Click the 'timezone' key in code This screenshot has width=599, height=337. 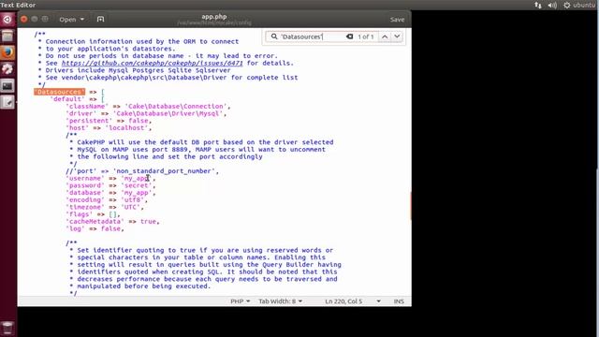click(x=85, y=207)
